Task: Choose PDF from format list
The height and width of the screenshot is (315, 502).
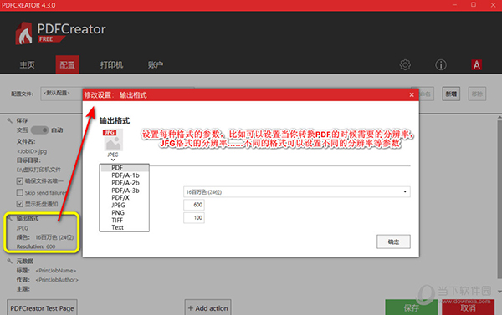Action: click(x=125, y=168)
